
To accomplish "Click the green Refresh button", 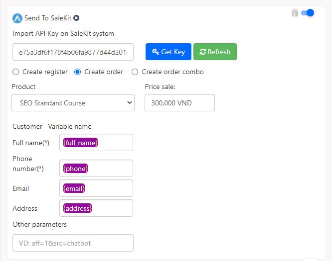I will pos(215,52).
